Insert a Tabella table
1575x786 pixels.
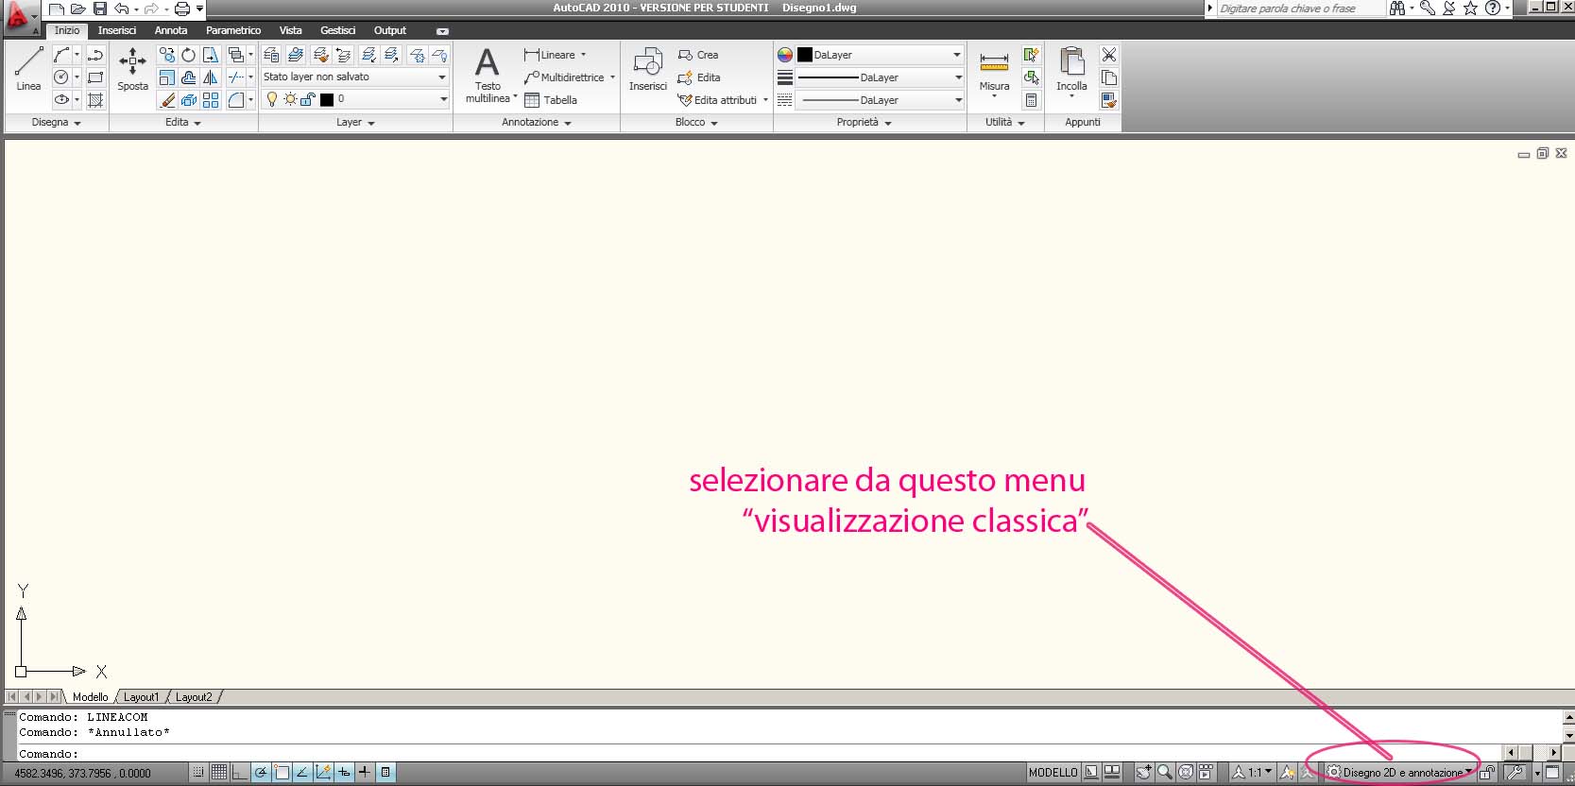click(551, 100)
